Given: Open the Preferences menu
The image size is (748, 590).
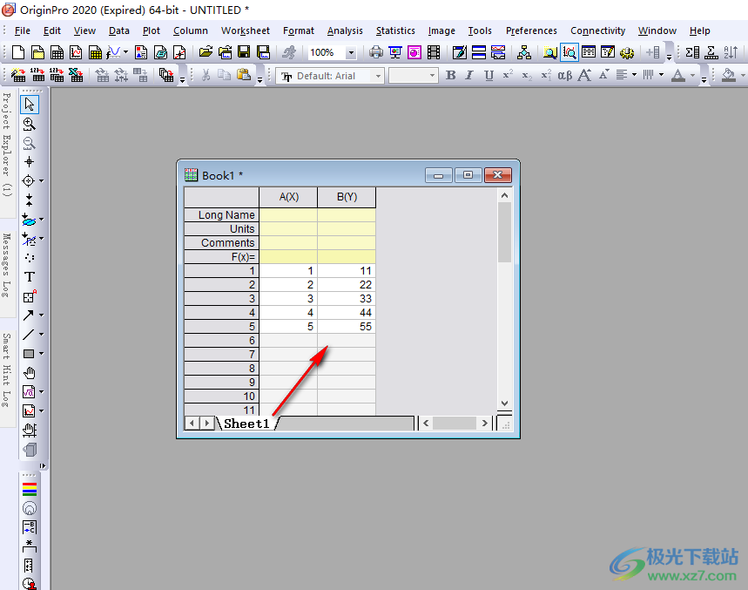Looking at the screenshot, I should click(x=531, y=31).
